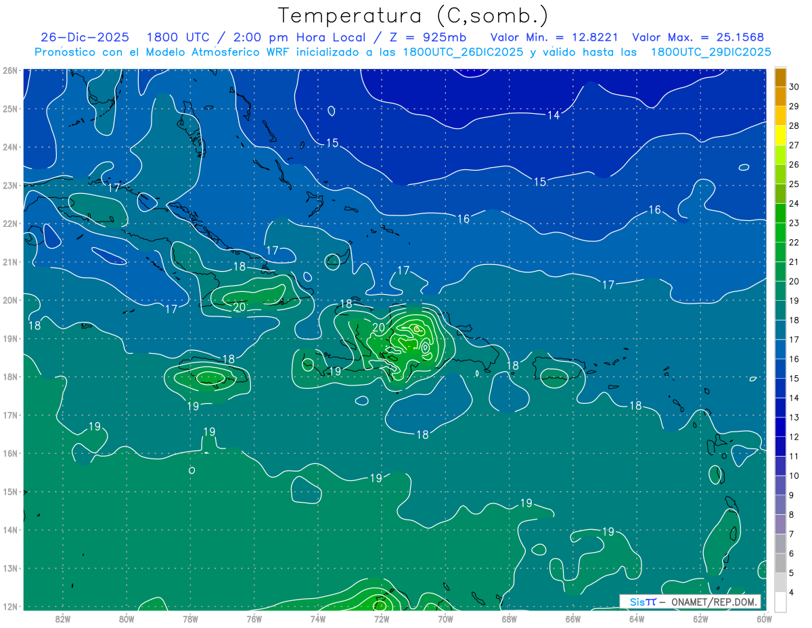The height and width of the screenshot is (628, 812).
Task: Click legend scale value "22"
Action: 794,242
